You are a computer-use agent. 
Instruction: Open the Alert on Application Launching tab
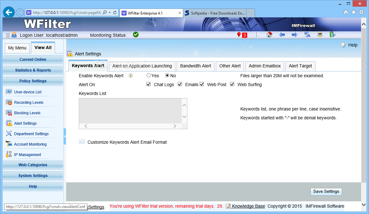click(142, 66)
